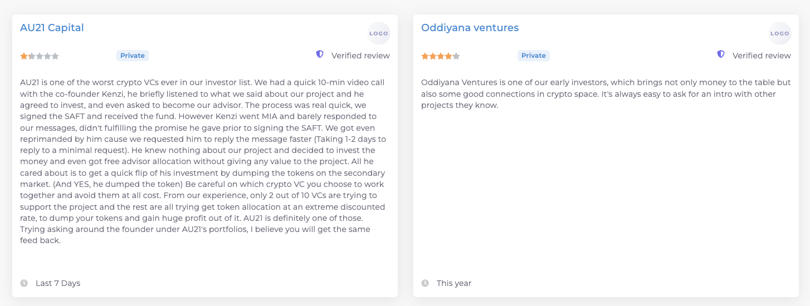
Task: Click the fifth grey star on AU21 rating
Action: pos(55,56)
